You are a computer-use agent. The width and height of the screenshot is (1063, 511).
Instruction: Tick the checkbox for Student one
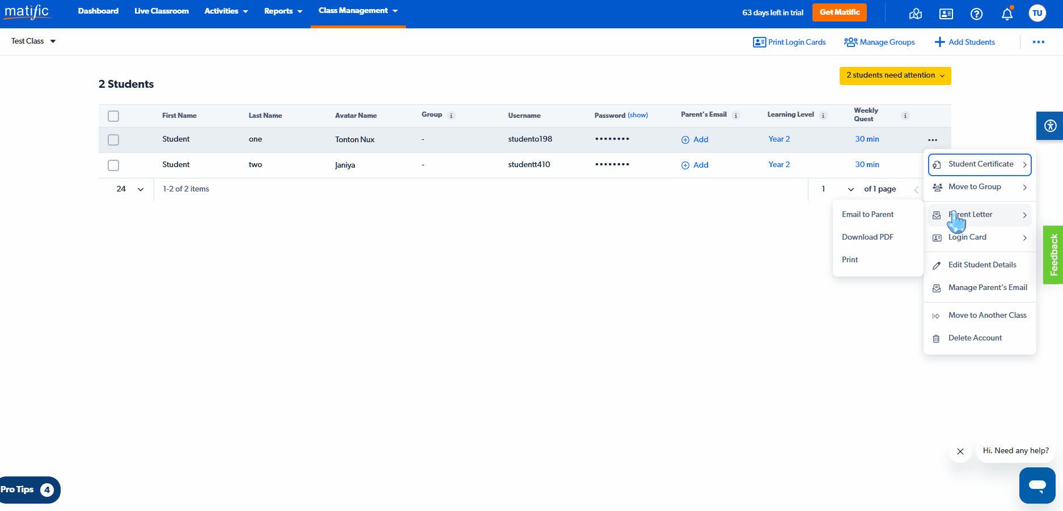[113, 140]
